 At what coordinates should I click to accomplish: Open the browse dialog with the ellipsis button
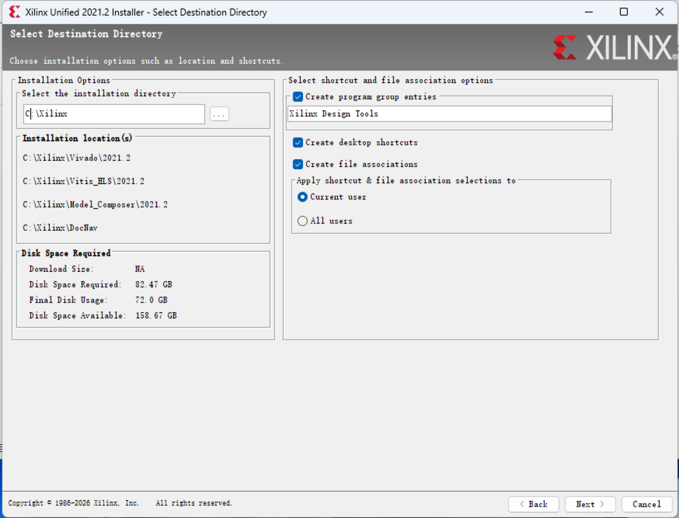point(219,114)
